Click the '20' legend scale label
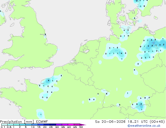Viewport: 166px width, 128px height. click(45, 127)
